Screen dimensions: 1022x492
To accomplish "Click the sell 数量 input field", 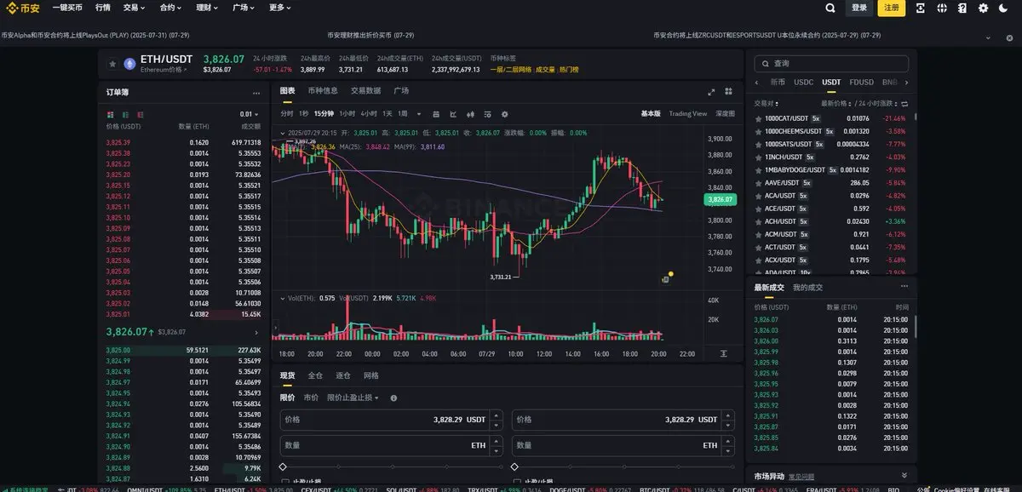I will 623,445.
